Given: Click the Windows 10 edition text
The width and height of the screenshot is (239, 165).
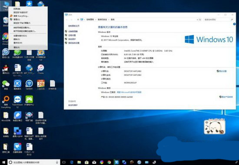Looking at the screenshot, I should (x=110, y=36).
